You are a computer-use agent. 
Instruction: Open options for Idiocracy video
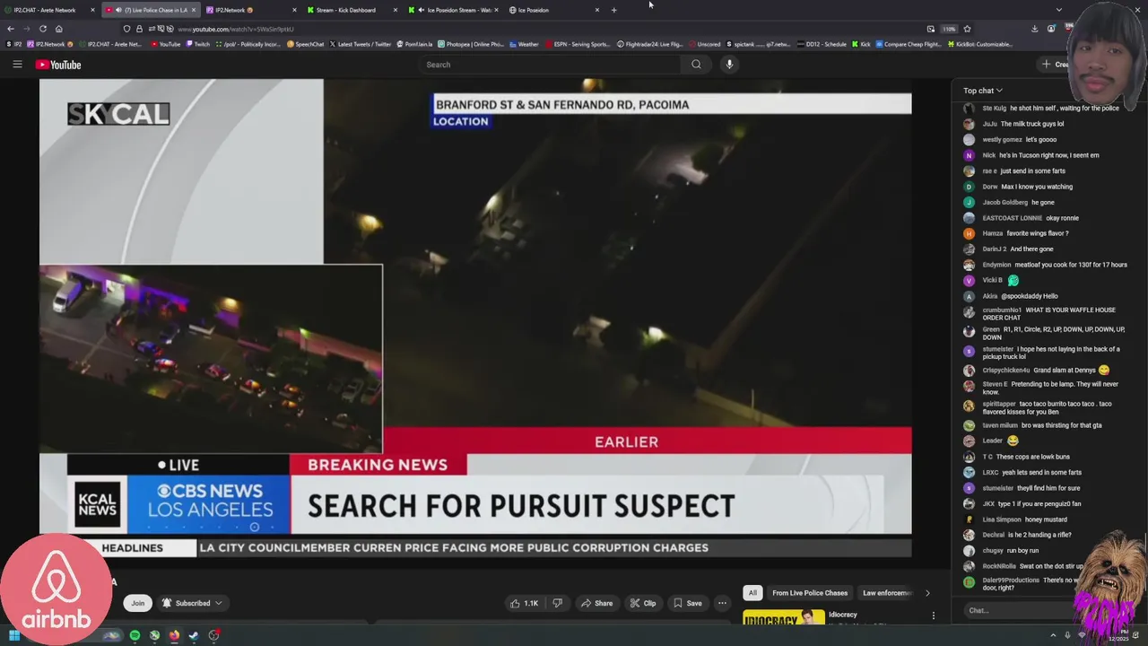(933, 615)
